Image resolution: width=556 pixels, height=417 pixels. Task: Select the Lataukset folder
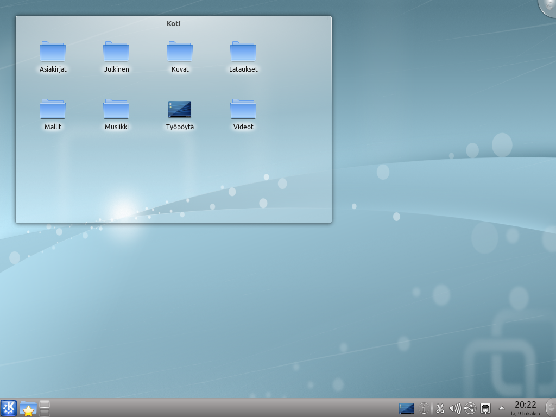click(x=243, y=52)
